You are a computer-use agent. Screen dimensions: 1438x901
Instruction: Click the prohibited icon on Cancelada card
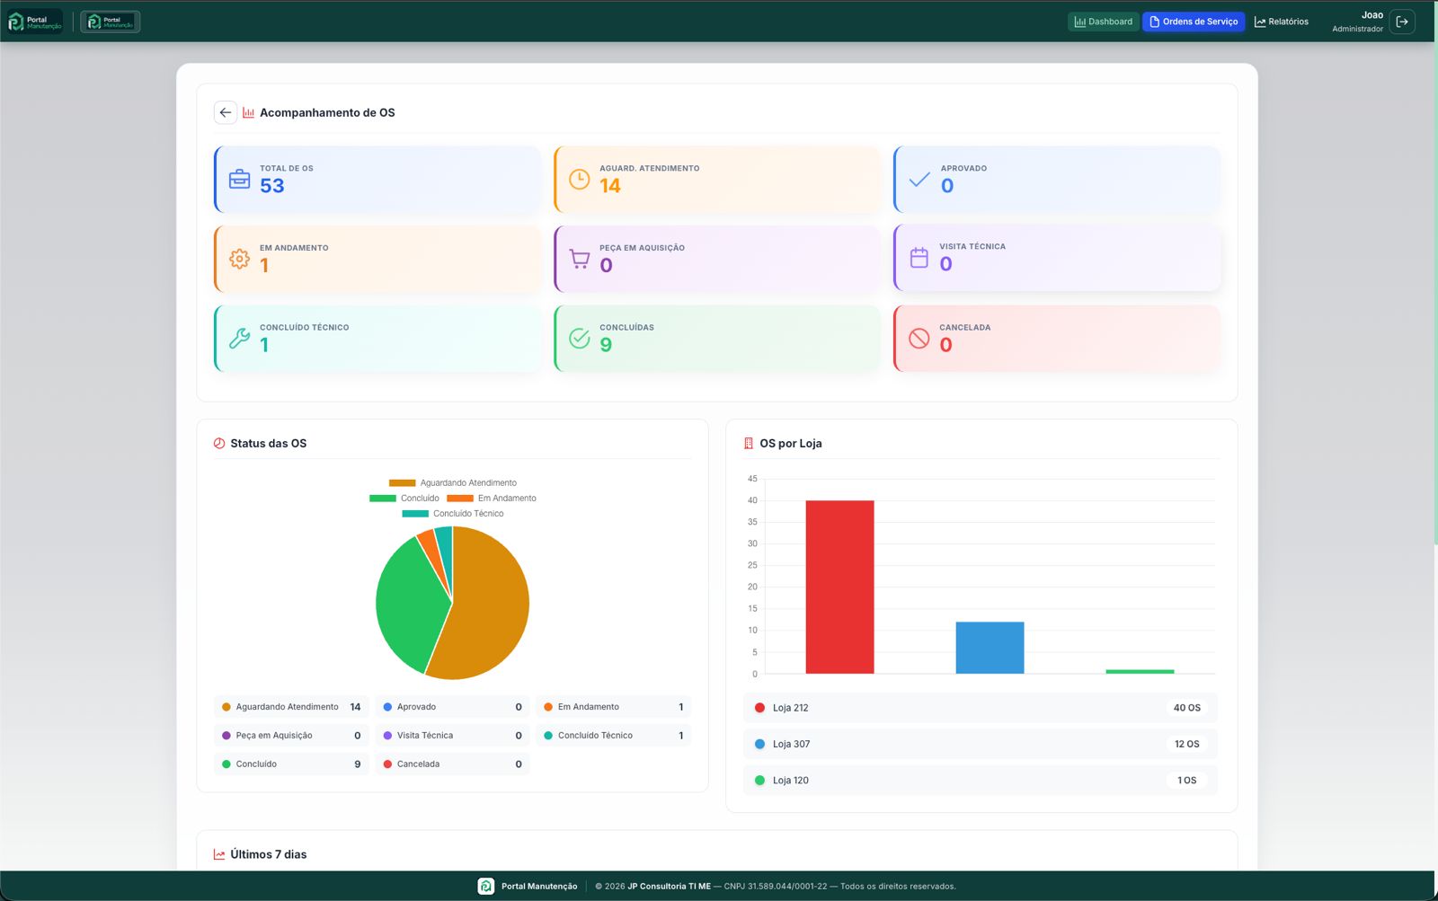919,338
